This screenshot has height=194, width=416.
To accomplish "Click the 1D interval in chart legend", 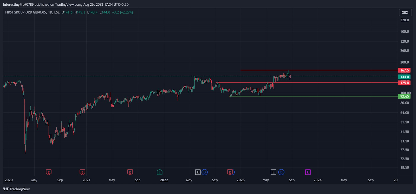I will (x=50, y=12).
